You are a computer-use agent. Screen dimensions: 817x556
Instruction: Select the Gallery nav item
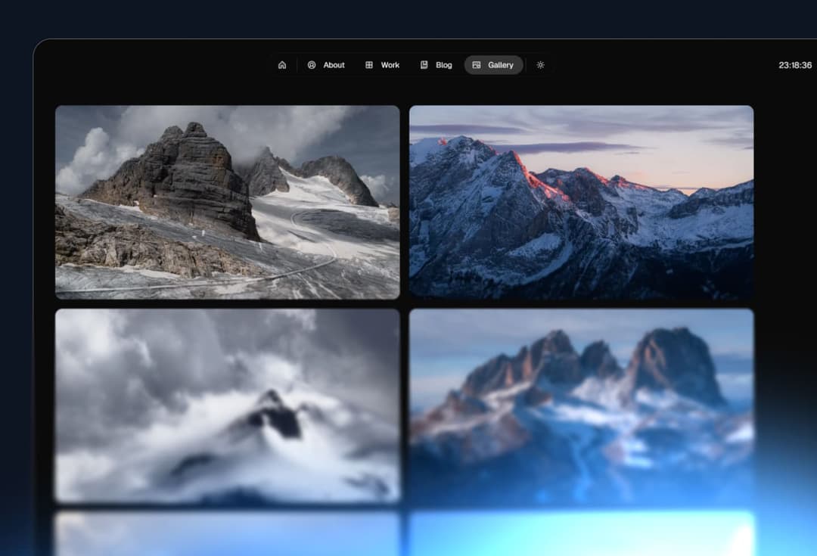click(x=493, y=65)
